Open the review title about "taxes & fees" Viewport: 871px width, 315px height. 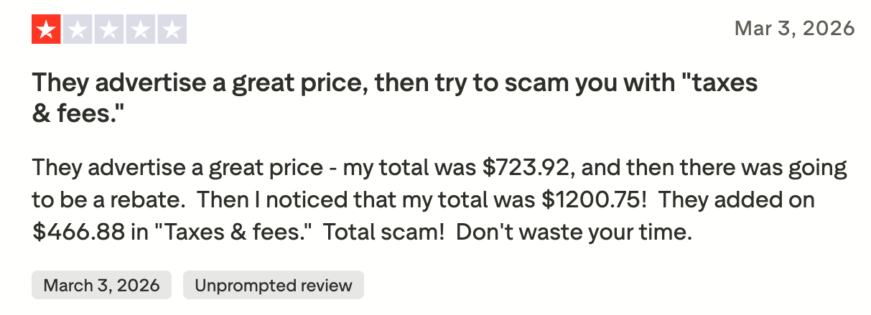coord(394,84)
